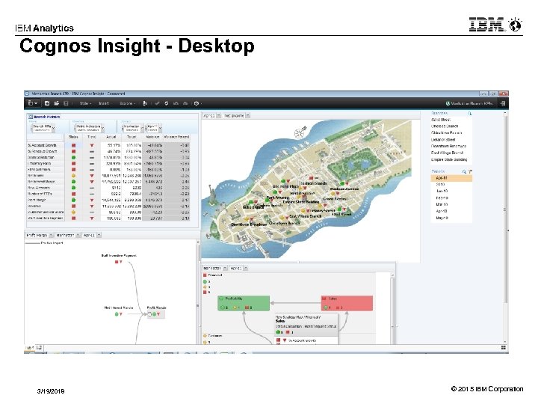The image size is (538, 404).
Task: Click the workspace vertical scrollbar at right
Action: (504, 209)
